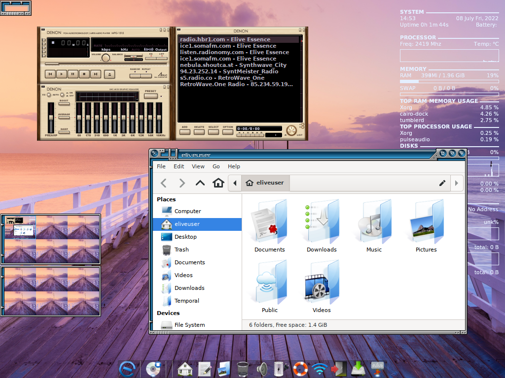The width and height of the screenshot is (505, 378).
Task: Click the path bar left scroll arrow
Action: pos(235,183)
